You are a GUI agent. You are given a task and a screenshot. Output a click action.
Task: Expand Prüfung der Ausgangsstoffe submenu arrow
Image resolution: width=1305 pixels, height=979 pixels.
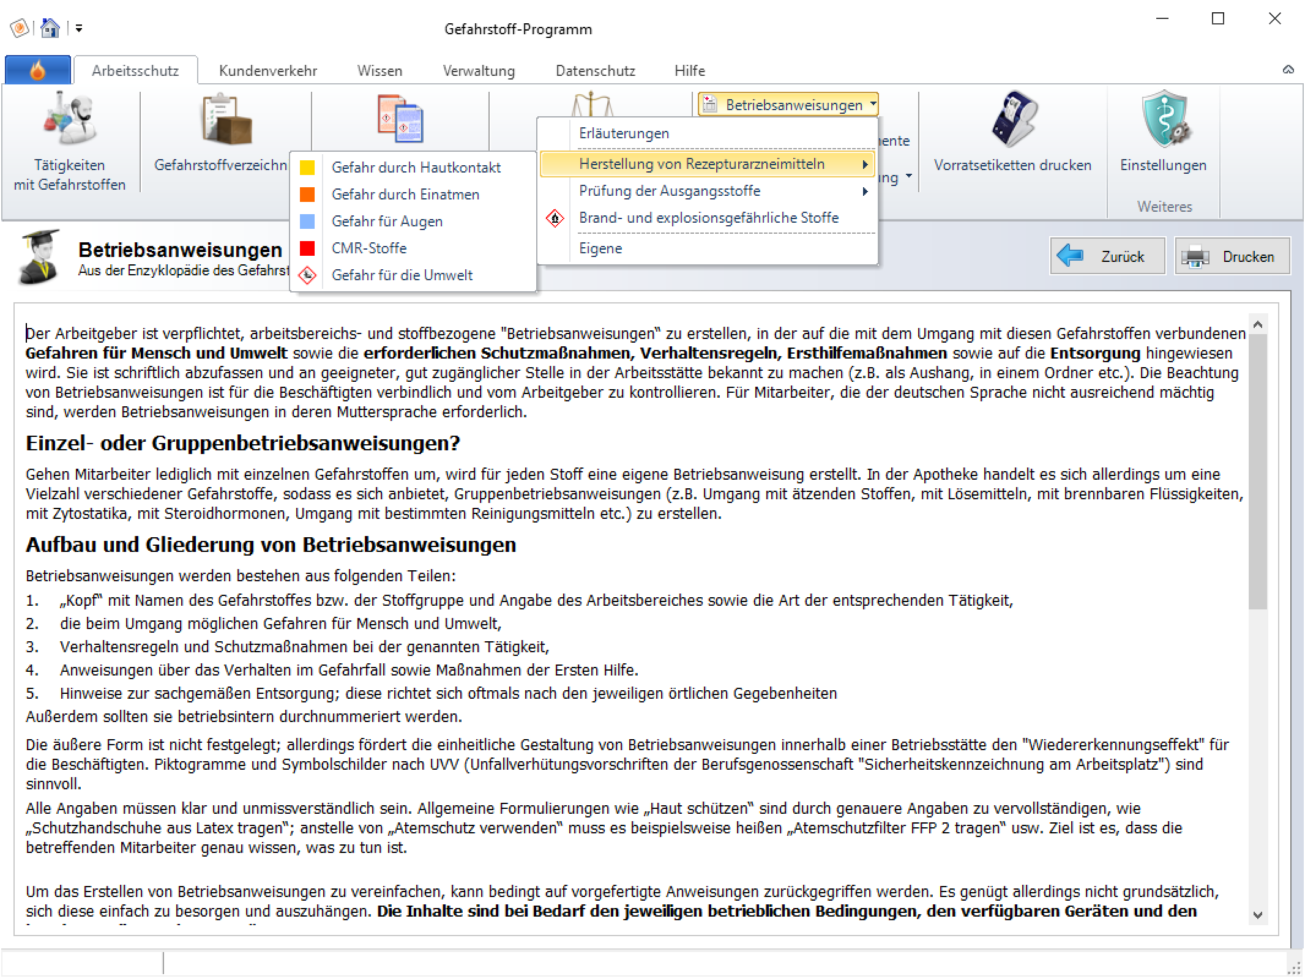tap(865, 192)
